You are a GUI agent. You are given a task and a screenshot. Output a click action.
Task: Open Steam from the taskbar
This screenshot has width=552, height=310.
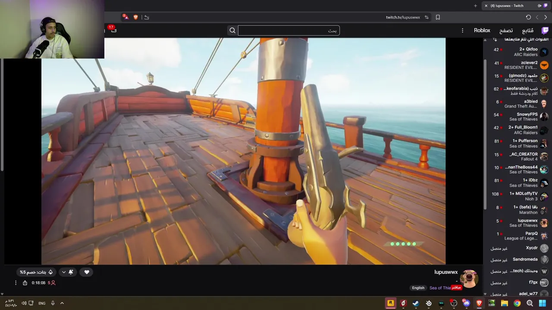pos(415,303)
